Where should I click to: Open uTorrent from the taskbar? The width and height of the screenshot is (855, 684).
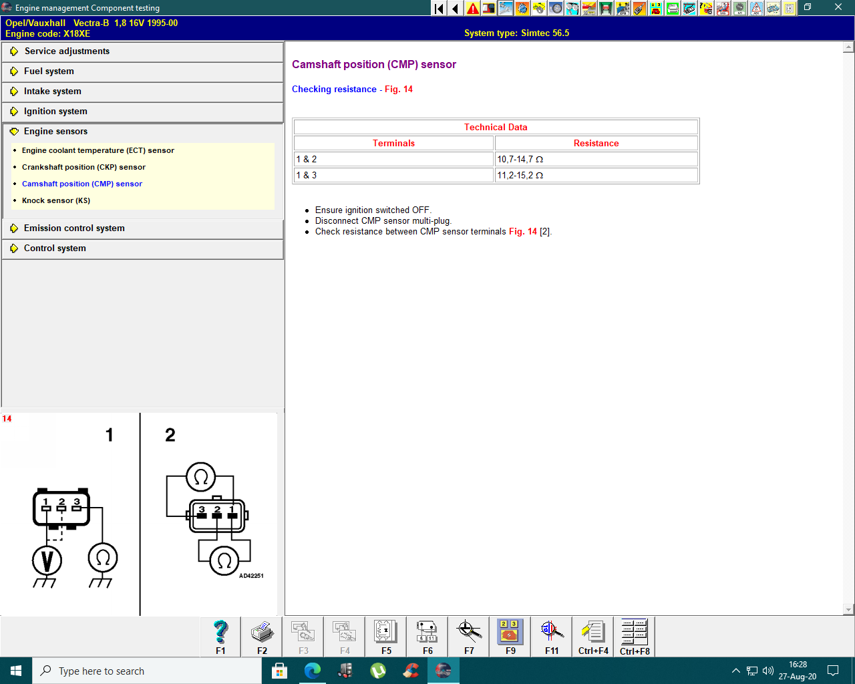click(x=377, y=671)
